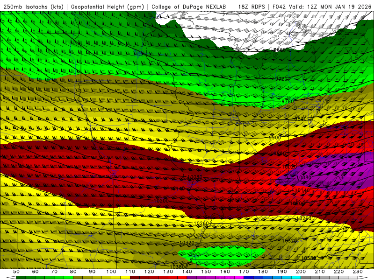Click the colorbar value 220
Screen dimensions: 374x280
coord(338,272)
